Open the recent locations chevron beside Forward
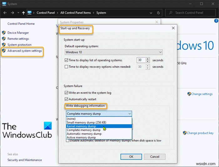The height and width of the screenshot is (167, 219). coord(18,13)
